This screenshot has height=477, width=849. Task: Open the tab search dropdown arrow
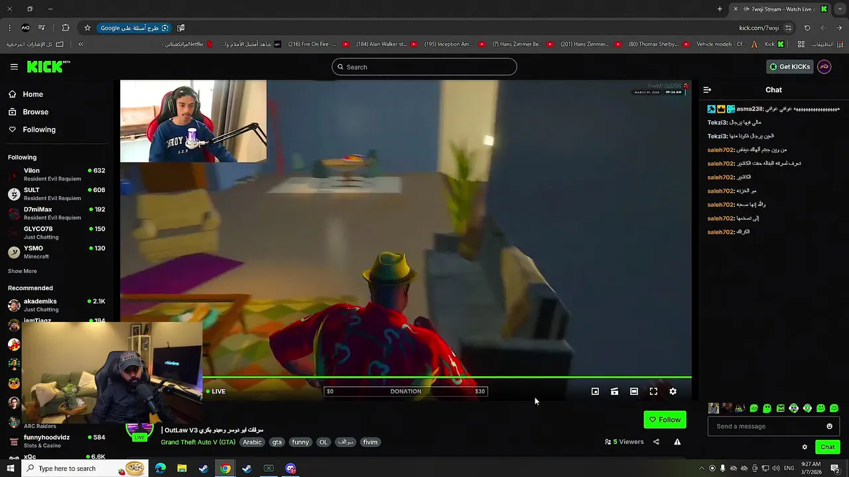tap(840, 9)
